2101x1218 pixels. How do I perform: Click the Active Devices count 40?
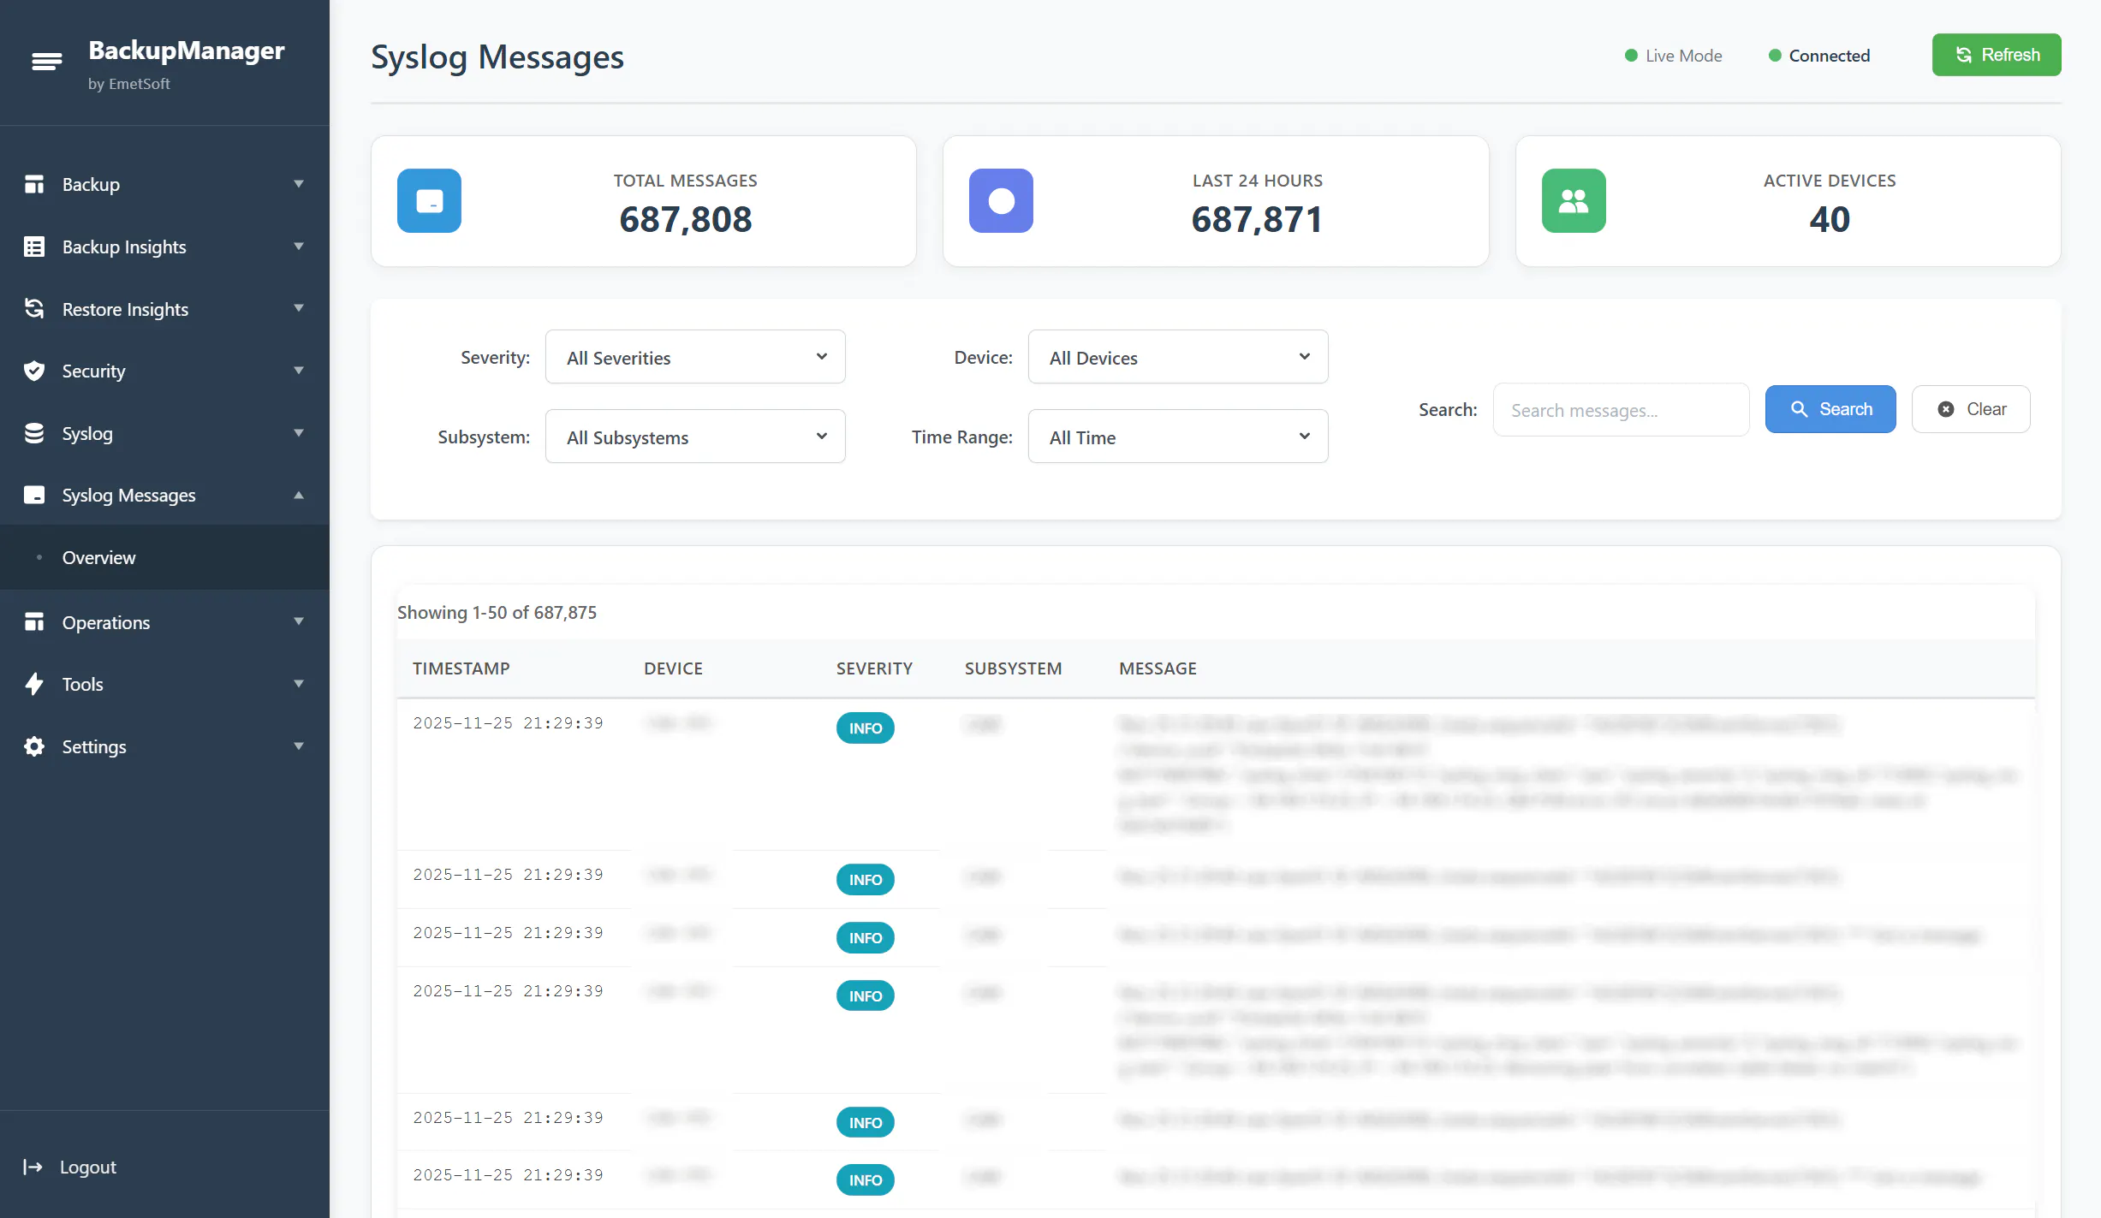[x=1830, y=219]
